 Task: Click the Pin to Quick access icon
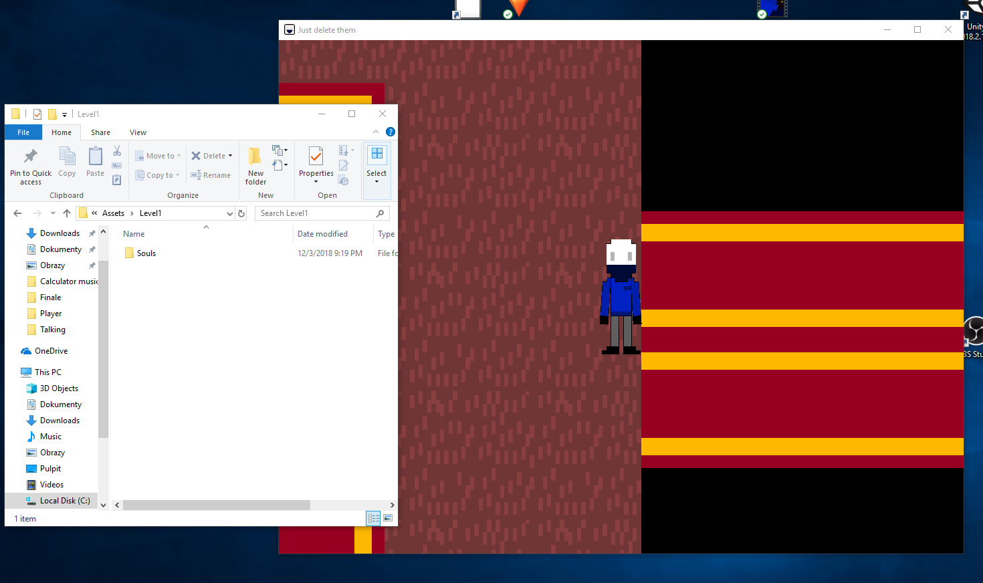coord(30,156)
